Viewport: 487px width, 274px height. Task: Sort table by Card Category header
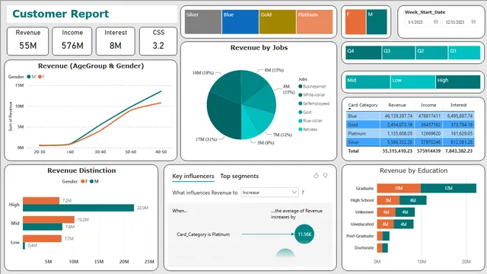[363, 105]
